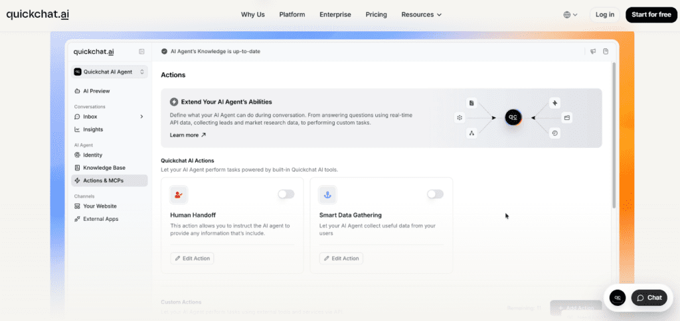Follow the Learn more link
This screenshot has height=321, width=680.
click(188, 135)
